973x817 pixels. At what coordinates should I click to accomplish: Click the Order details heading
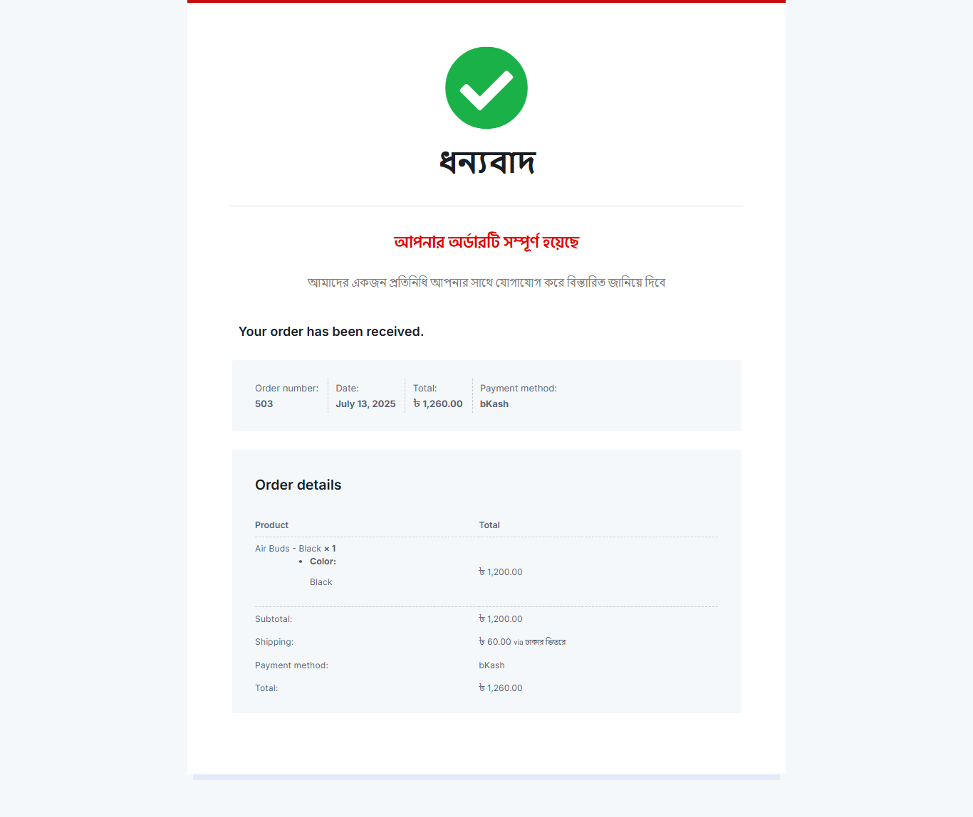click(298, 485)
